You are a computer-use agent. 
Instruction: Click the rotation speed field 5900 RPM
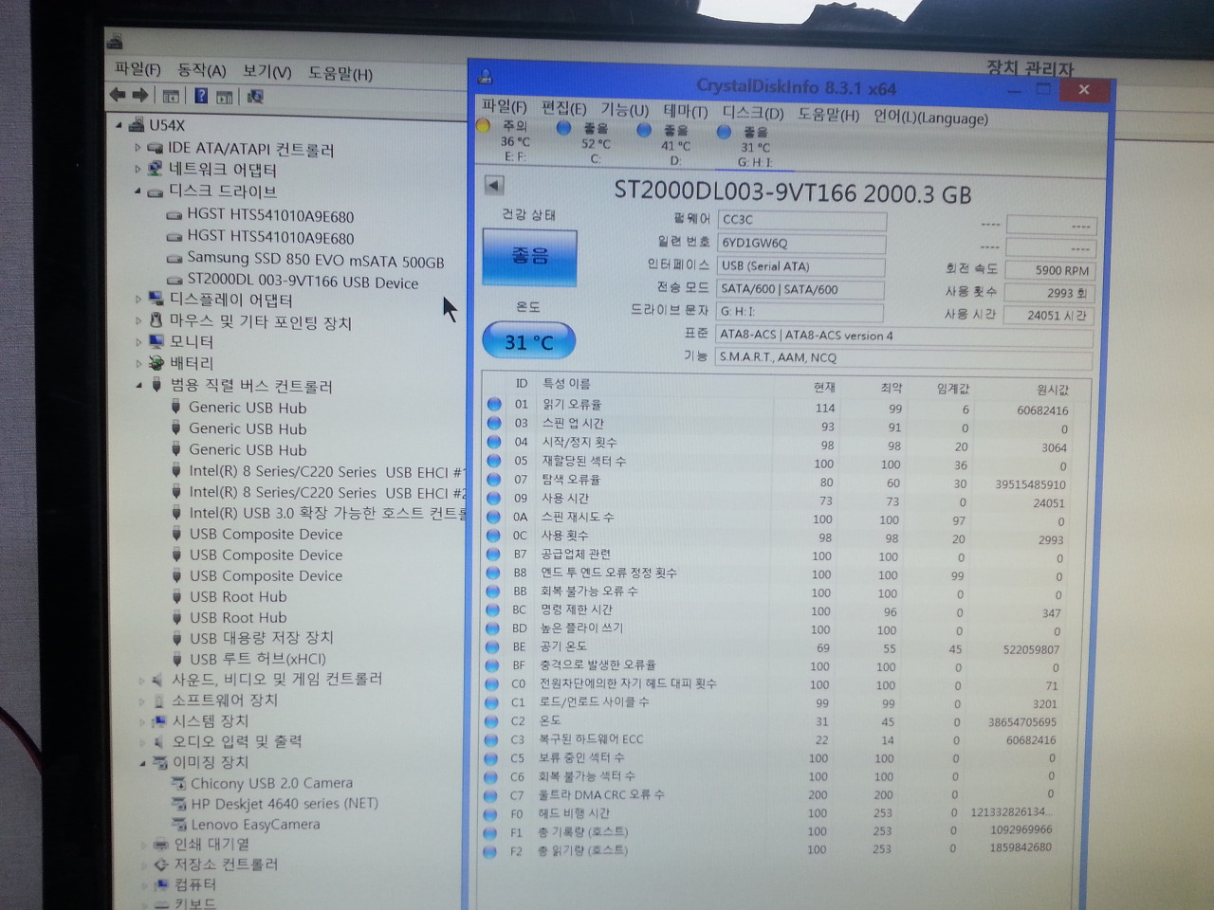pos(1050,270)
